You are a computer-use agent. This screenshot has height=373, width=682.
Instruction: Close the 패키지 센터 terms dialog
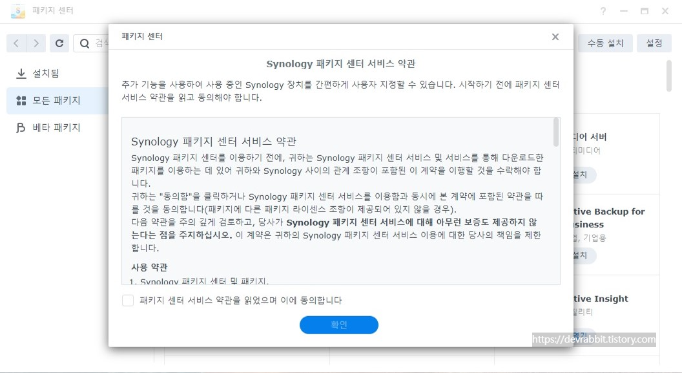(555, 37)
